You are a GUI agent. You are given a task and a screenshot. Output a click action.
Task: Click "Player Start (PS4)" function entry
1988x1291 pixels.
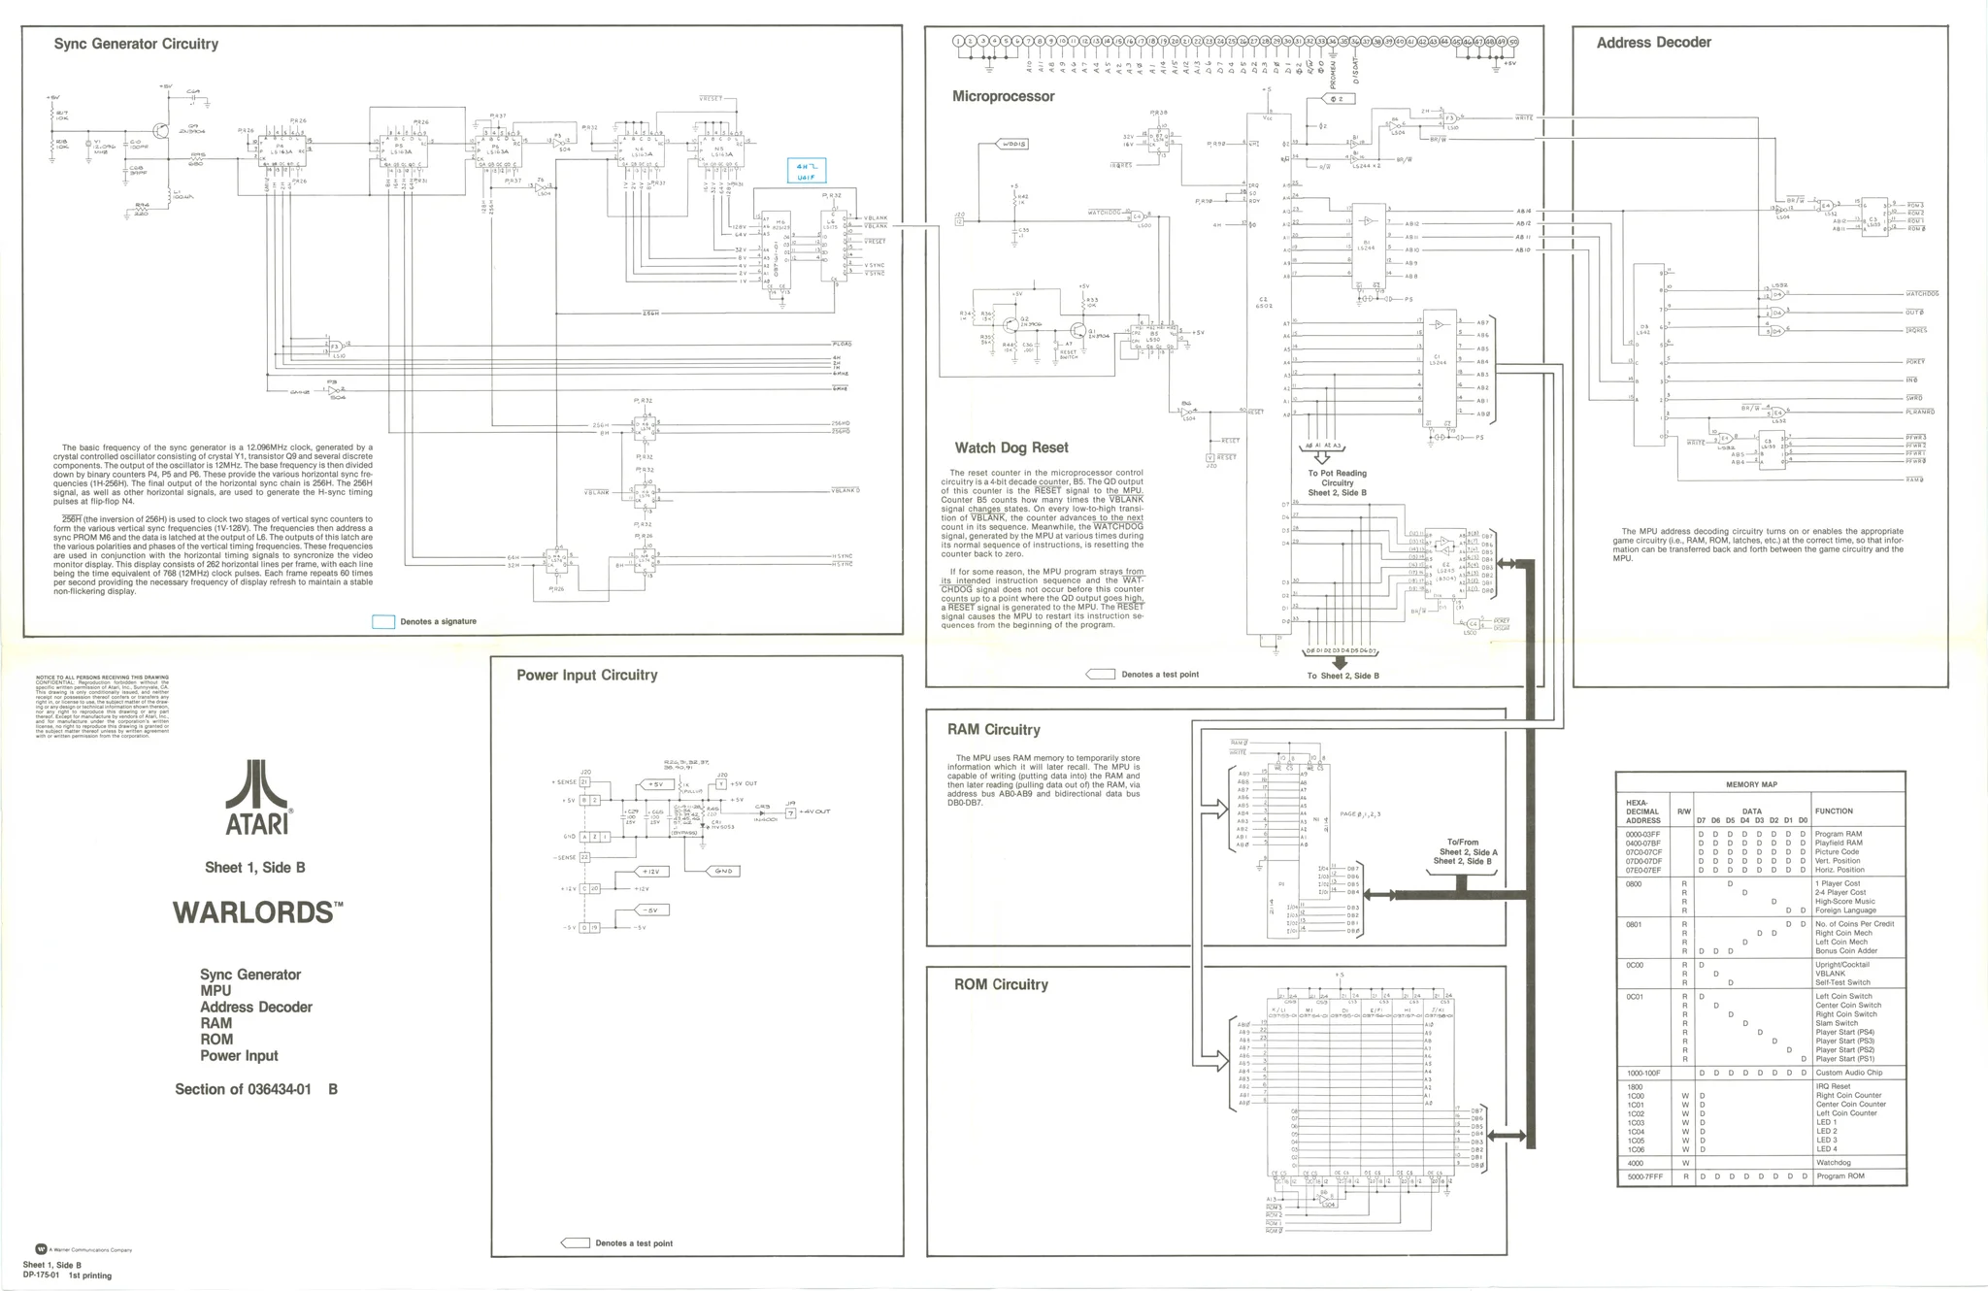click(1845, 1032)
